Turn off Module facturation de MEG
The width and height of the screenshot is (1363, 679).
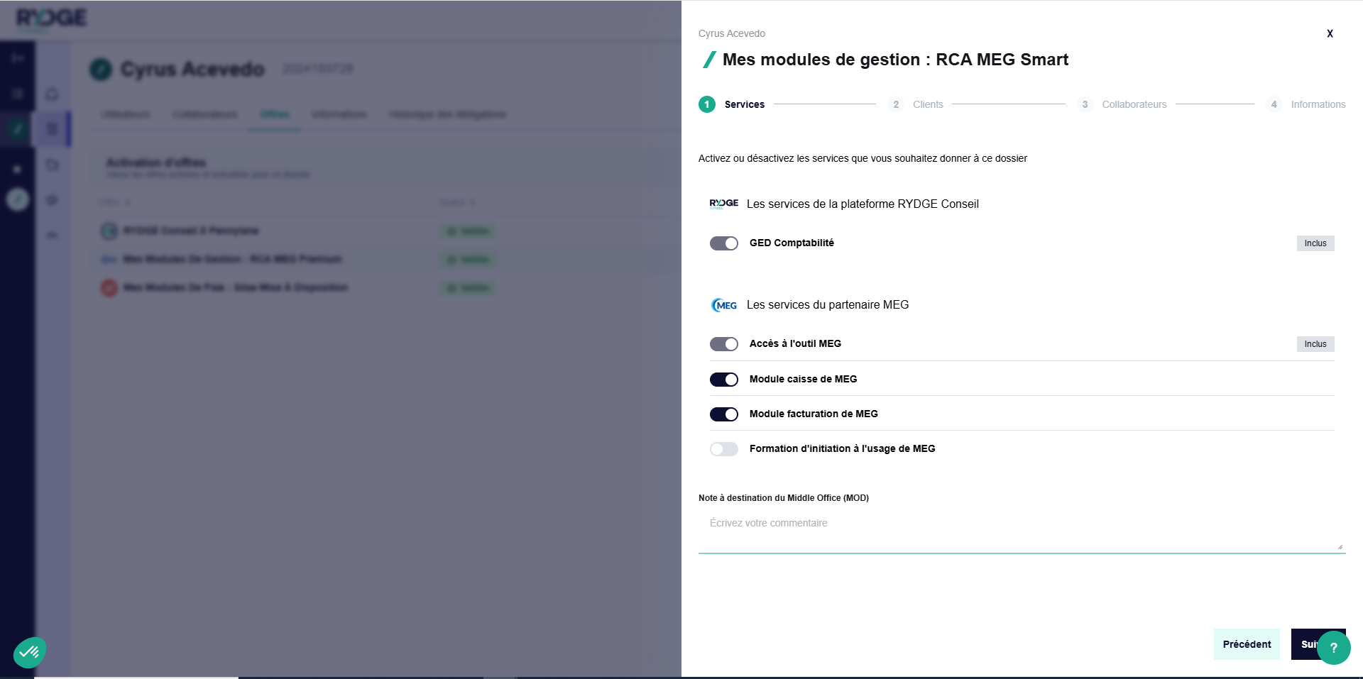[x=724, y=414]
